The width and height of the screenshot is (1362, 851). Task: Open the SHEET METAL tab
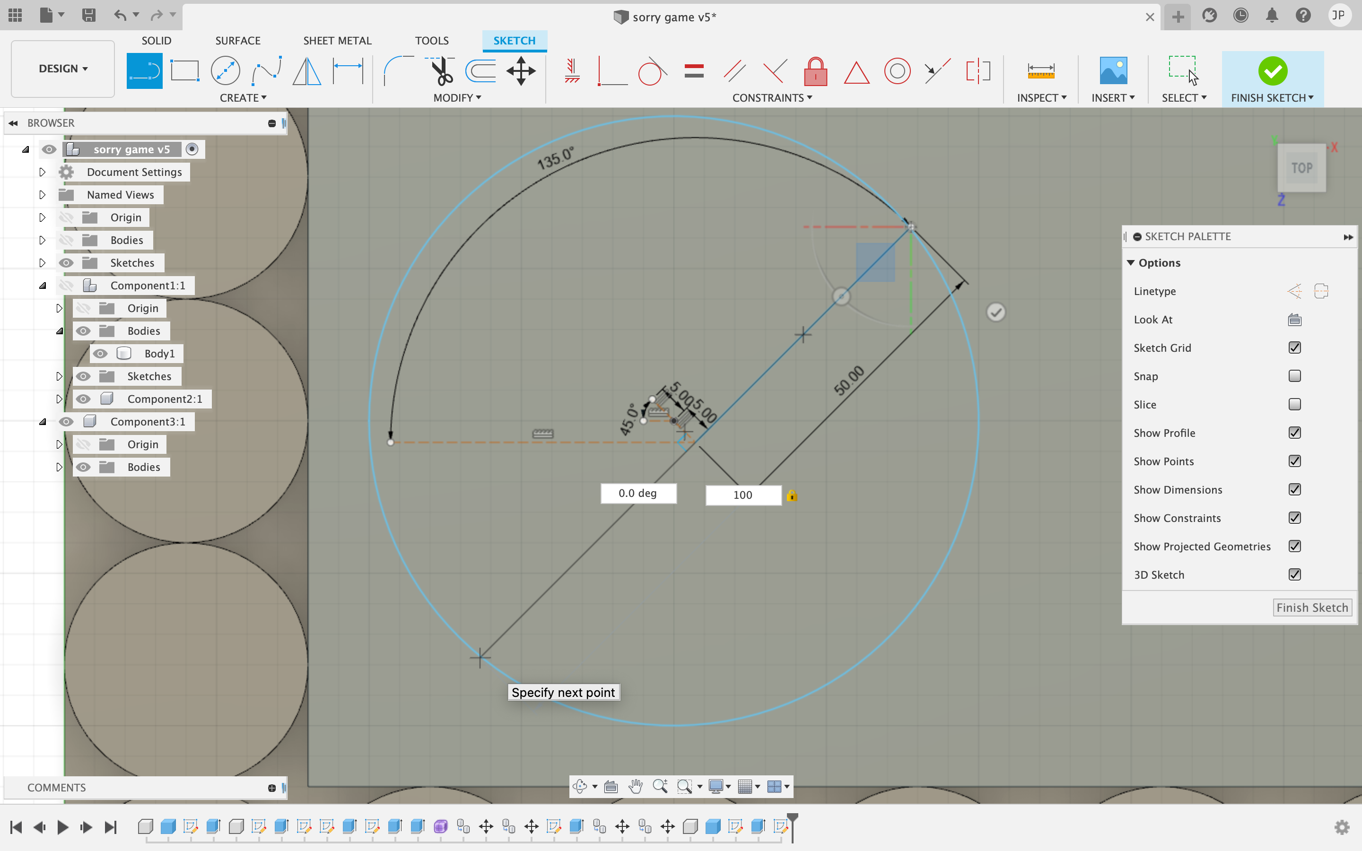336,40
